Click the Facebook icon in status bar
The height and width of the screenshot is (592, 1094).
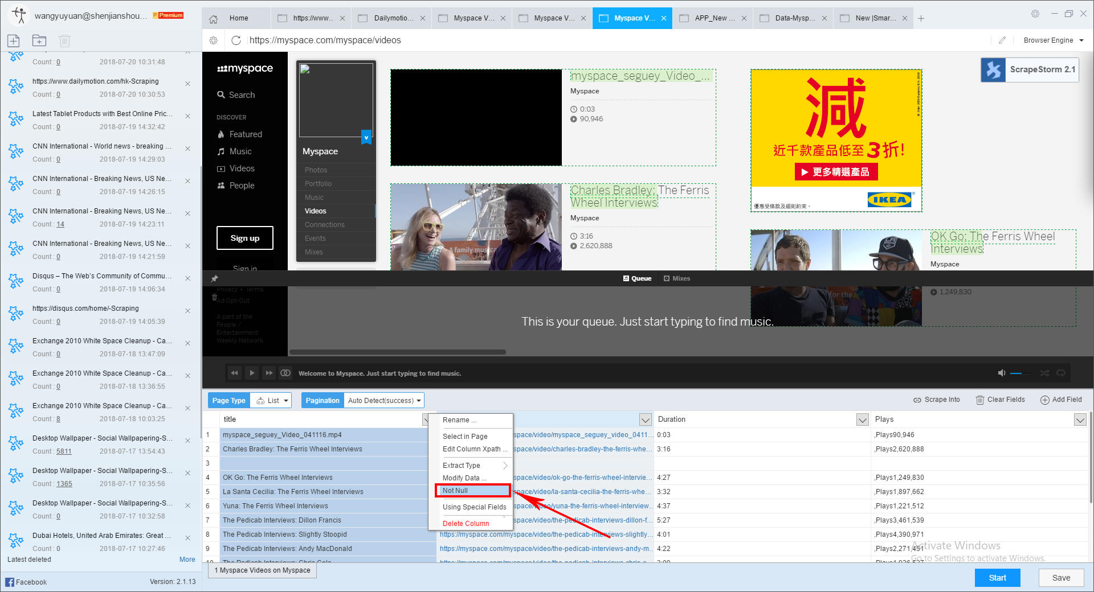(10, 582)
